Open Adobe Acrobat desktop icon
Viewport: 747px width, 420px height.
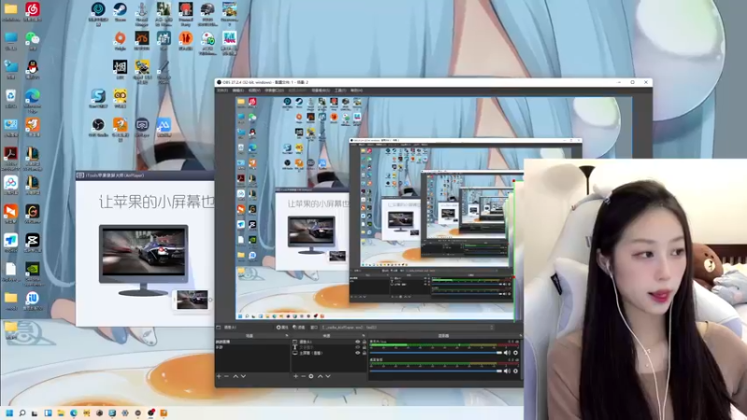pyautogui.click(x=10, y=154)
